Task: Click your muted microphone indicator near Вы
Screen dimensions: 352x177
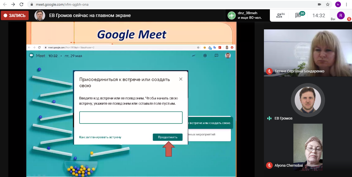Action: pos(349,19)
